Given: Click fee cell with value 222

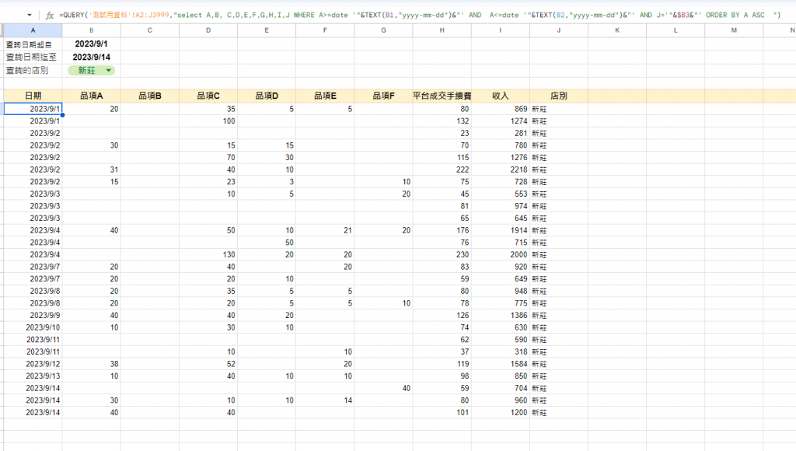Looking at the screenshot, I should tap(442, 170).
